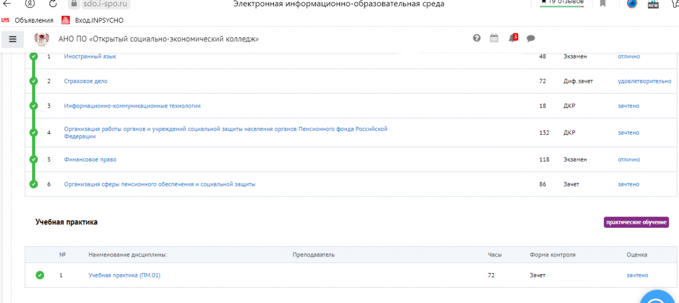This screenshot has height=303, width=679.
Task: Click the browser bookmark icon
Action: 603,4
